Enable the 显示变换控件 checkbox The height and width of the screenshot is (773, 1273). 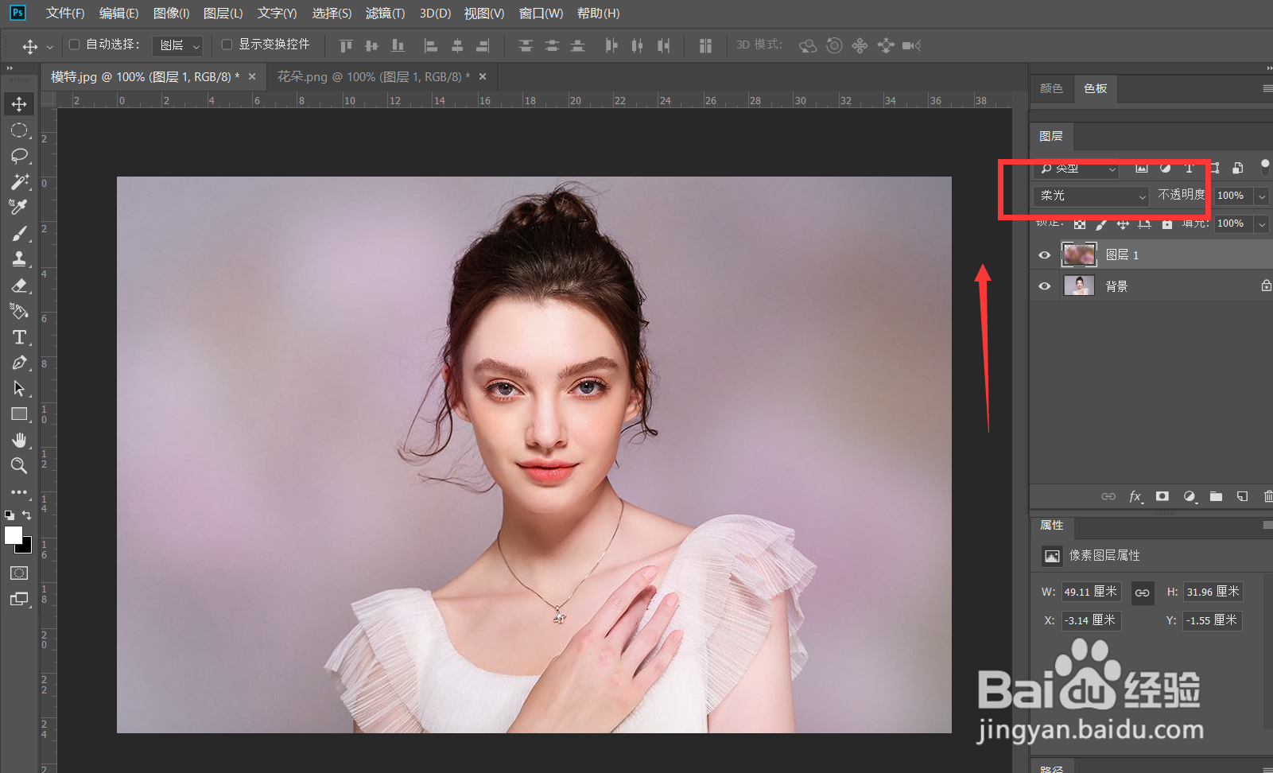click(227, 45)
